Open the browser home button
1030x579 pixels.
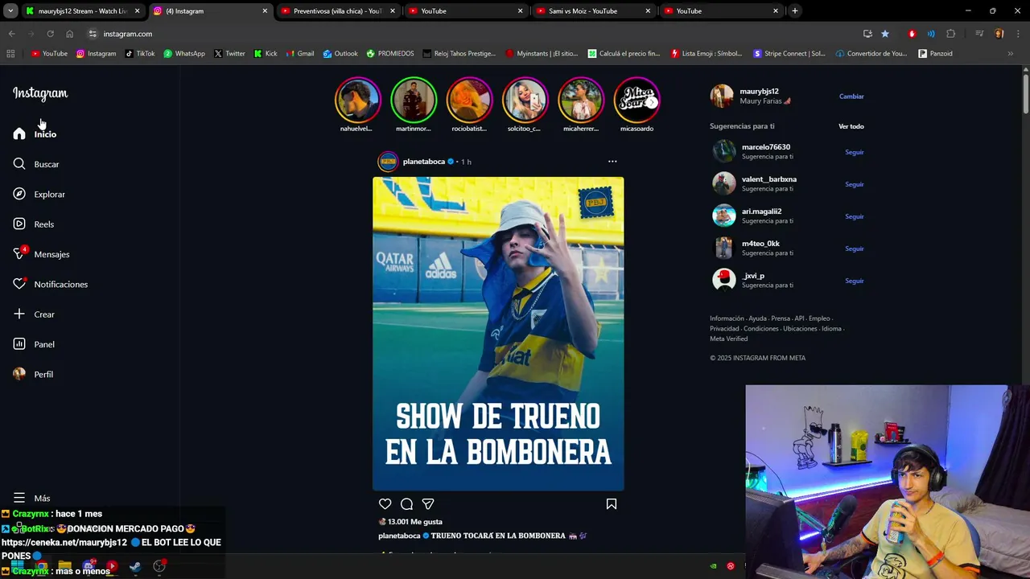[x=70, y=34]
